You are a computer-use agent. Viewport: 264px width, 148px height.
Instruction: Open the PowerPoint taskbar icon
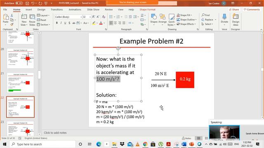191,144
